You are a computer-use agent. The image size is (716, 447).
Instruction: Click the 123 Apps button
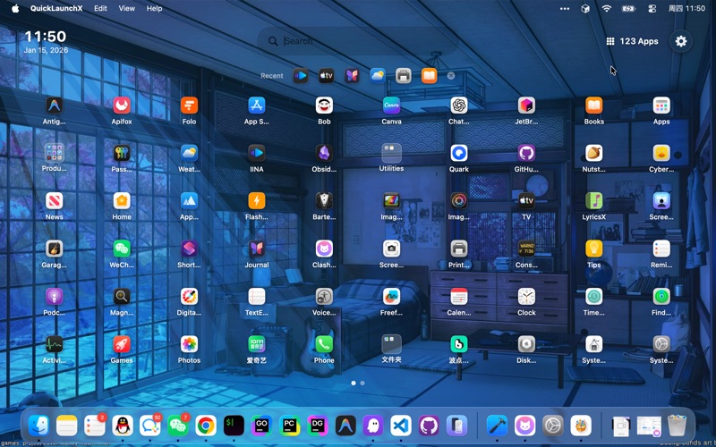point(632,41)
